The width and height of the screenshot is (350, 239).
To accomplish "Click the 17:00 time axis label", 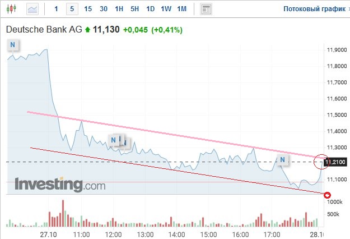I will click(x=272, y=235).
